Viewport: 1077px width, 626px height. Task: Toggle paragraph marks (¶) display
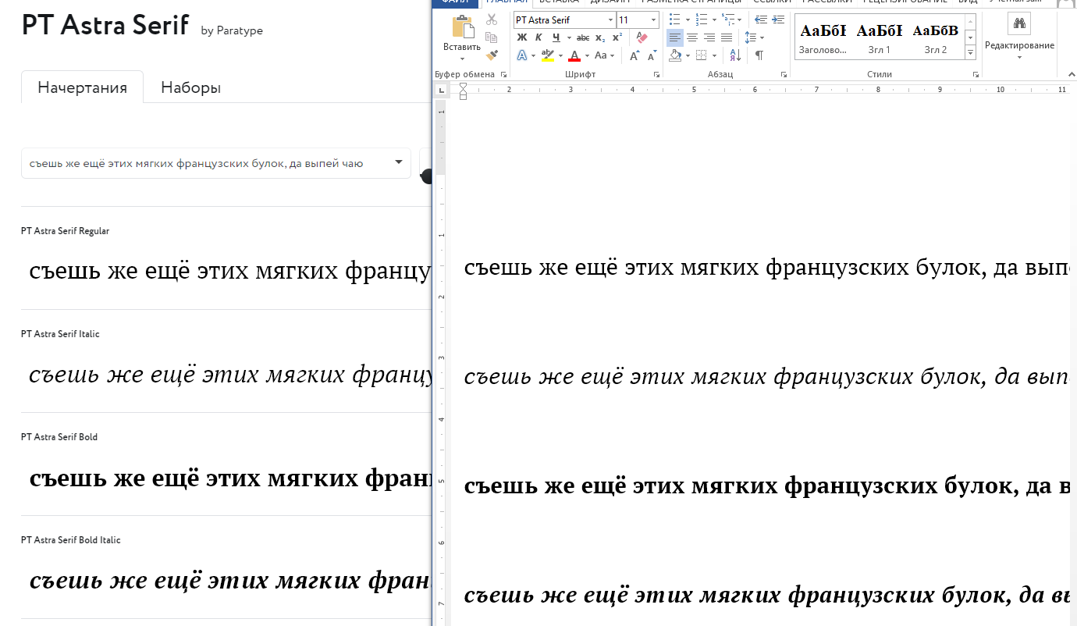759,55
